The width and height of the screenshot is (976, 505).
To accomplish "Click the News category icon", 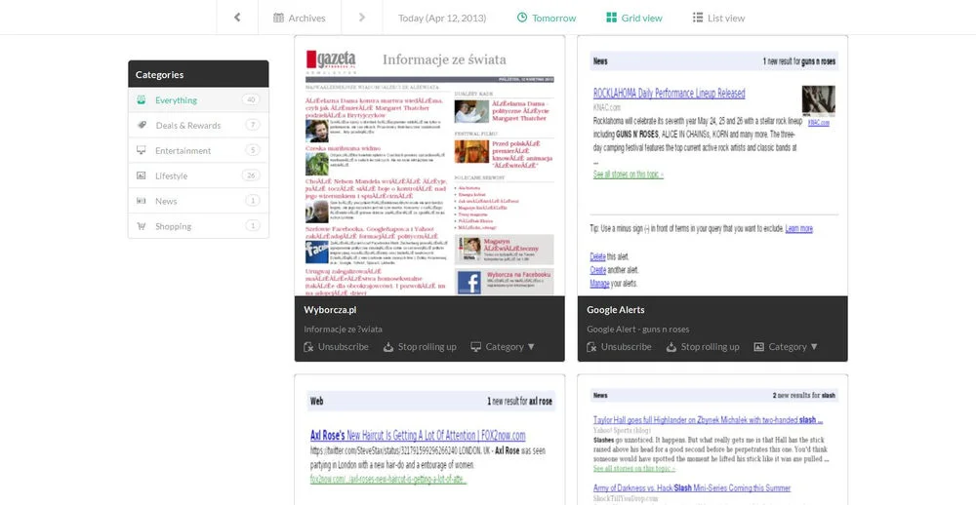I will pyautogui.click(x=142, y=201).
